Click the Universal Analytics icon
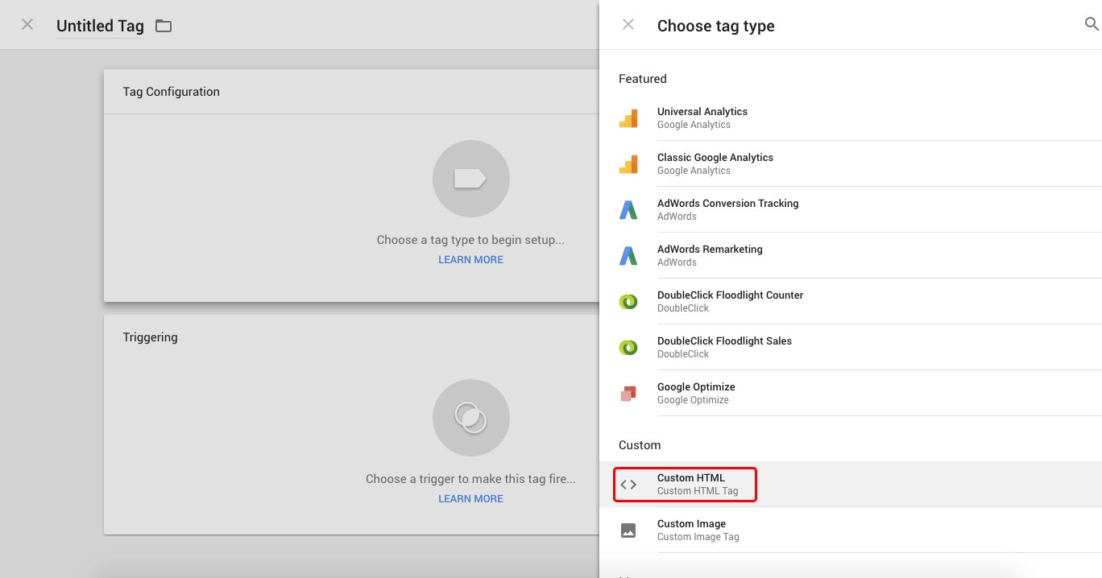The width and height of the screenshot is (1102, 578). pos(628,118)
